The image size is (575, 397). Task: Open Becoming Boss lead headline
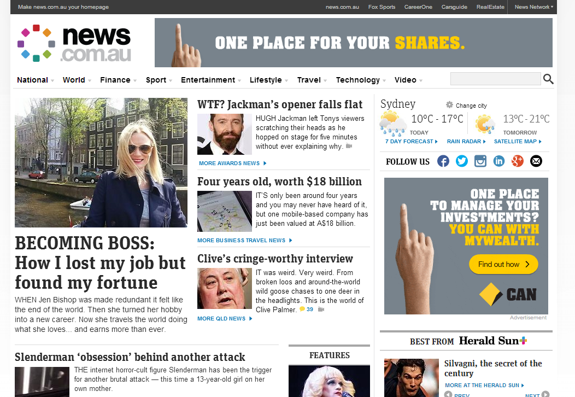(x=100, y=262)
